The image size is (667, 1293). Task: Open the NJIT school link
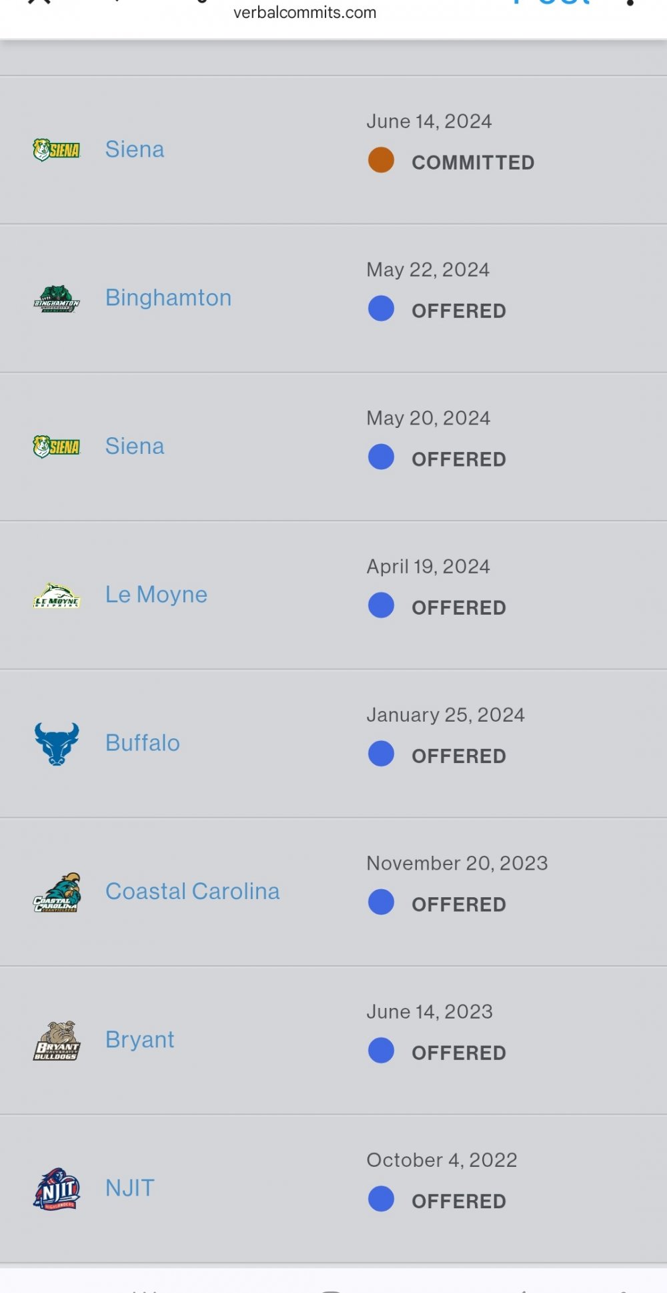click(x=129, y=1188)
